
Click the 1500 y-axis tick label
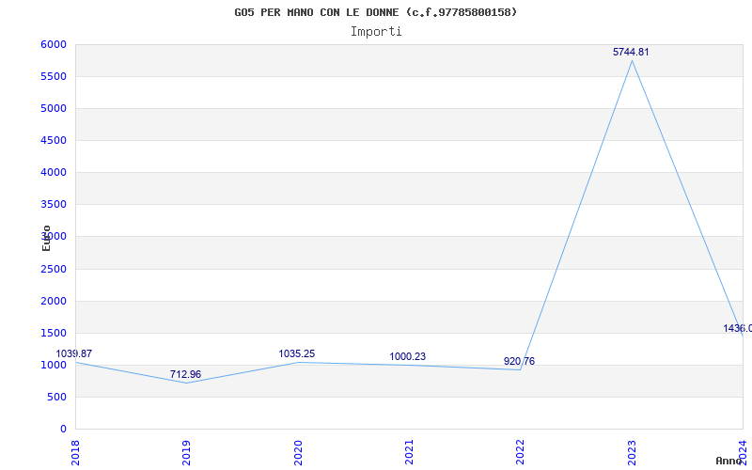coord(54,334)
